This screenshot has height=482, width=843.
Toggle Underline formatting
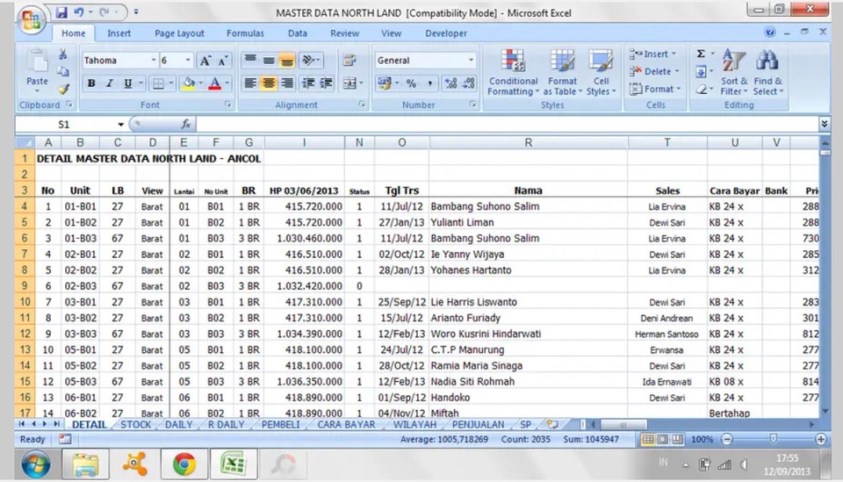click(127, 83)
